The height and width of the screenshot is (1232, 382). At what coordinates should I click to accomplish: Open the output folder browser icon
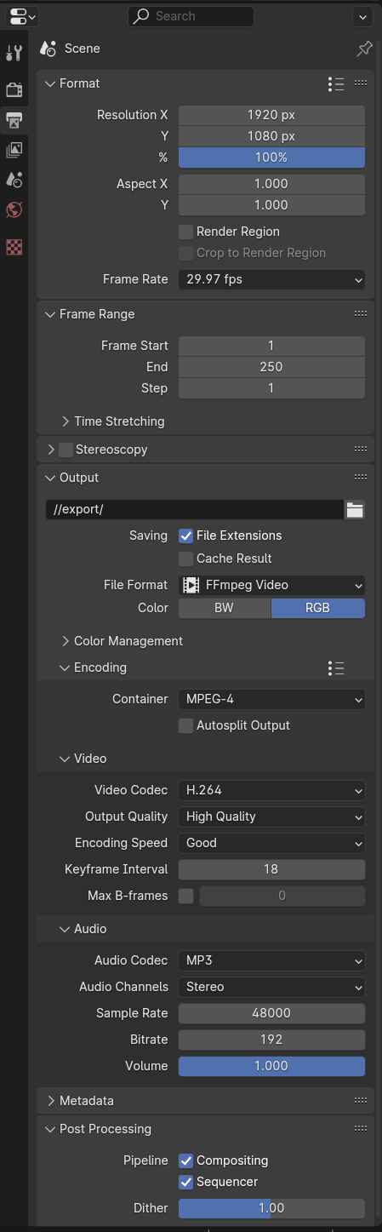pyautogui.click(x=355, y=510)
